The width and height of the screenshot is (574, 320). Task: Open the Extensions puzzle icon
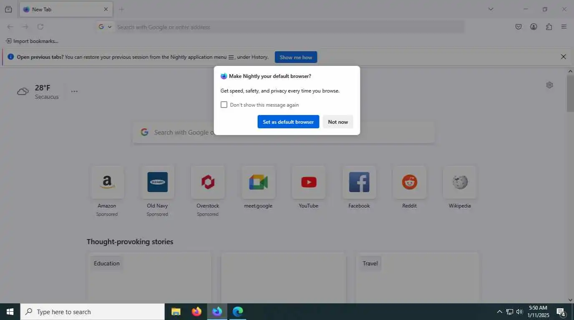pos(549,27)
